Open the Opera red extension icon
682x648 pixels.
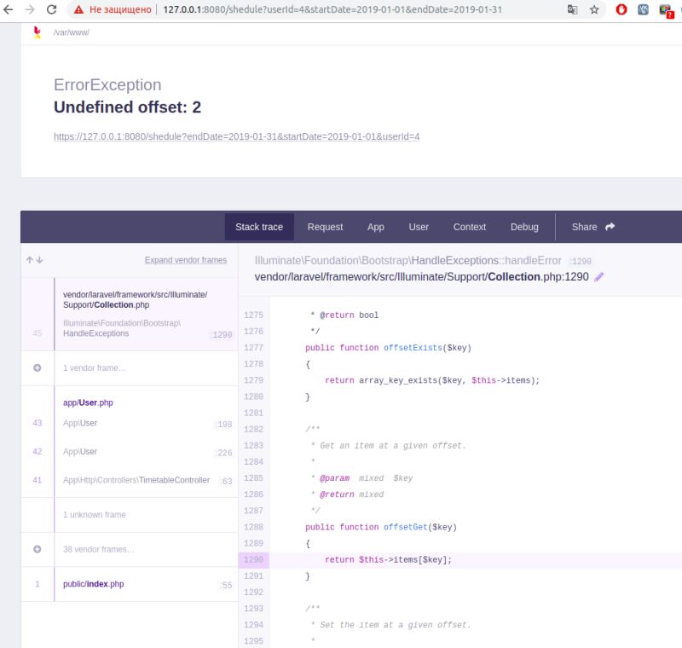tap(621, 9)
